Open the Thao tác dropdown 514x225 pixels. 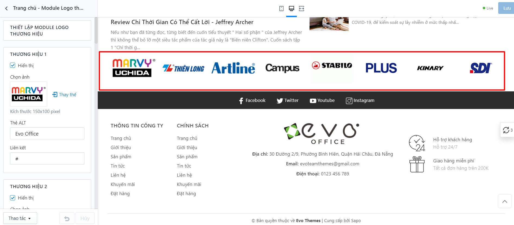pos(20,218)
